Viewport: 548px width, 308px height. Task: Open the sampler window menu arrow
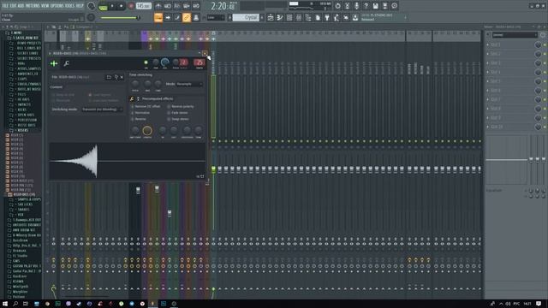pyautogui.click(x=50, y=53)
